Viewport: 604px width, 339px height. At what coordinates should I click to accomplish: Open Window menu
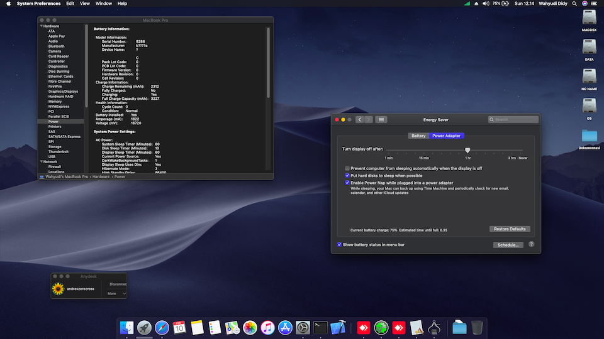coord(104,4)
